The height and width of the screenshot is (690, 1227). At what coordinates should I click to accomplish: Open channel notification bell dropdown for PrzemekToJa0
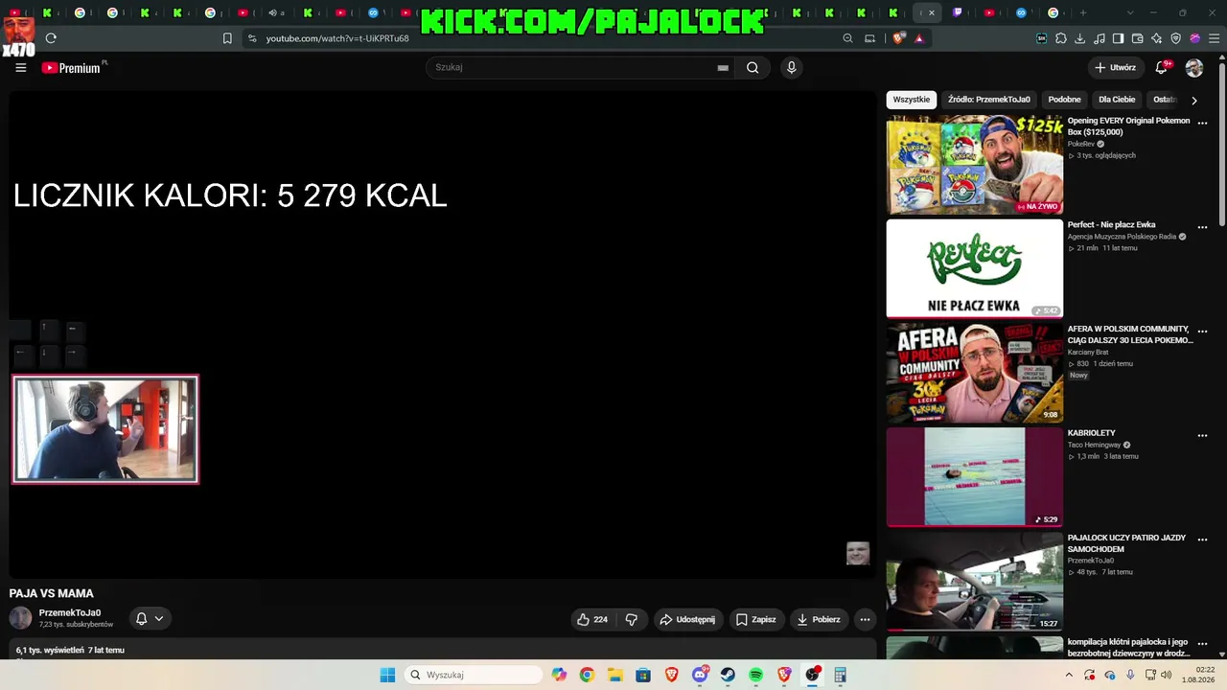[150, 619]
